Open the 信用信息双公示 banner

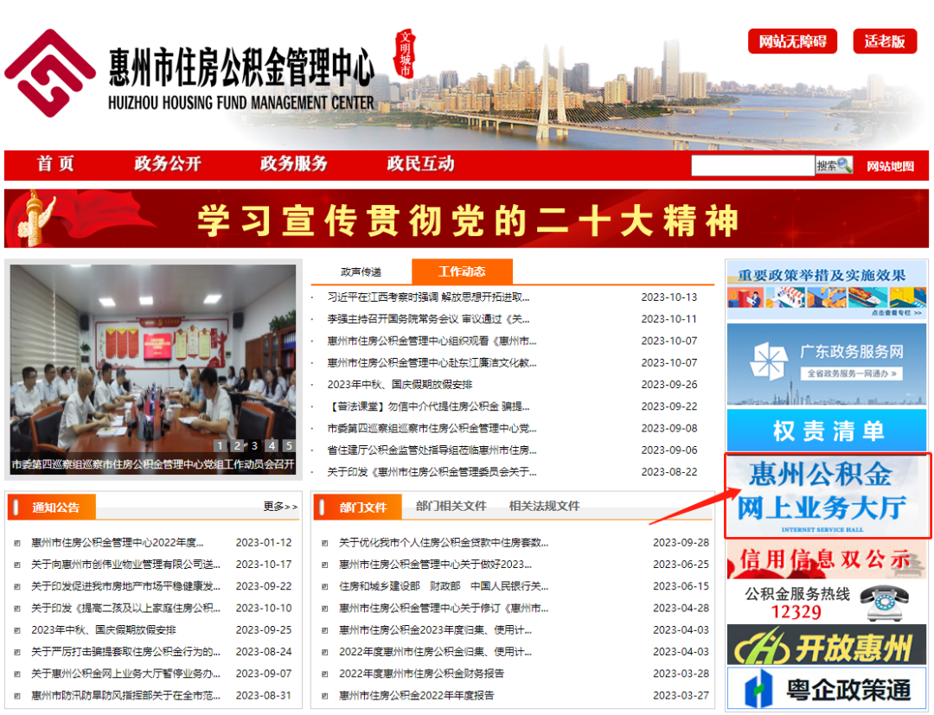[x=827, y=560]
